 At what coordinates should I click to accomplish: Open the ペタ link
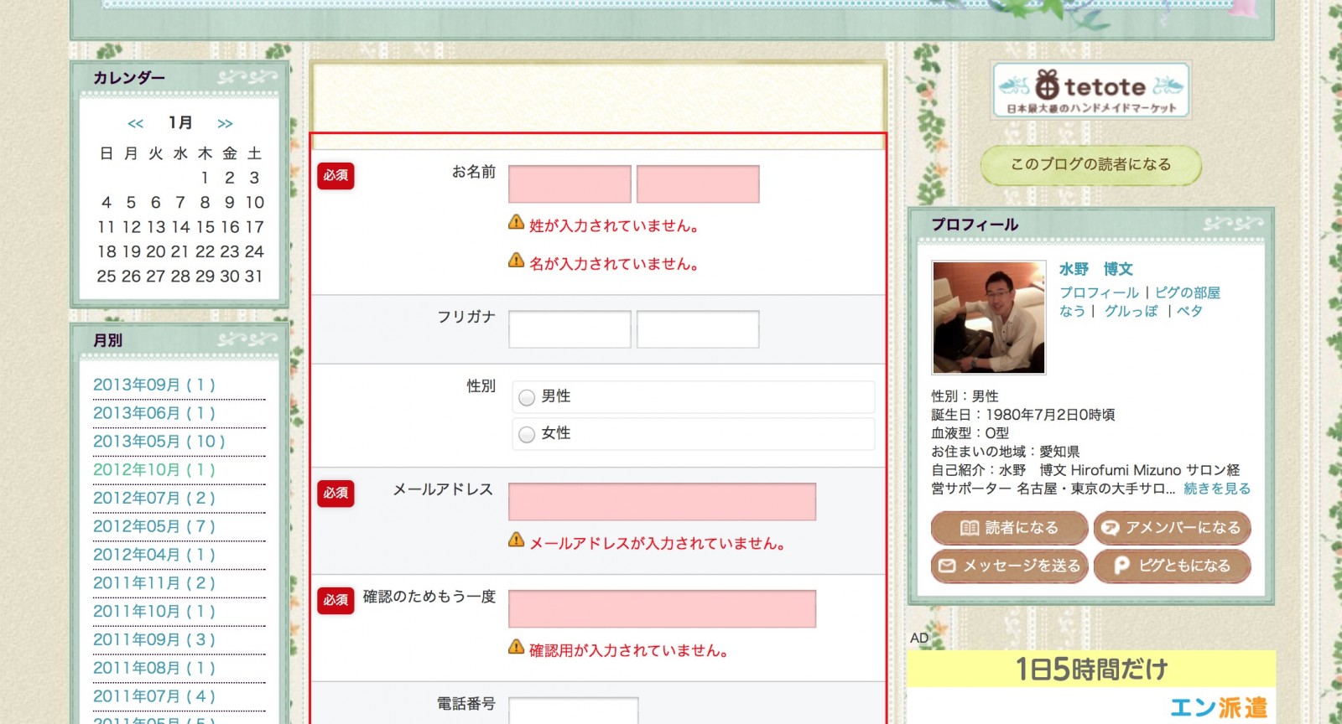point(1189,311)
